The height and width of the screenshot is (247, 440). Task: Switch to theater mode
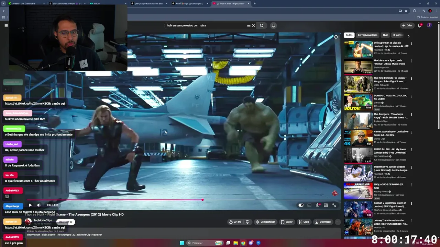coord(326,205)
